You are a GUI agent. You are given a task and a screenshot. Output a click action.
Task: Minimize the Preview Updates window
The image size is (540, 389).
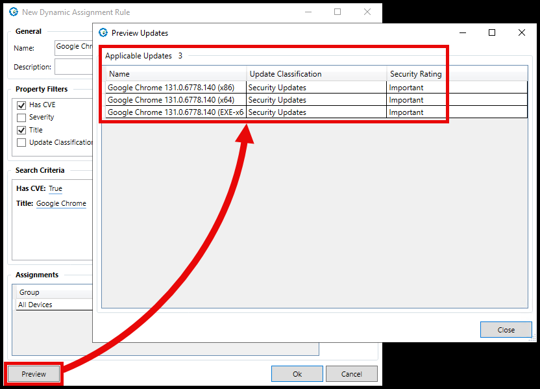click(463, 32)
